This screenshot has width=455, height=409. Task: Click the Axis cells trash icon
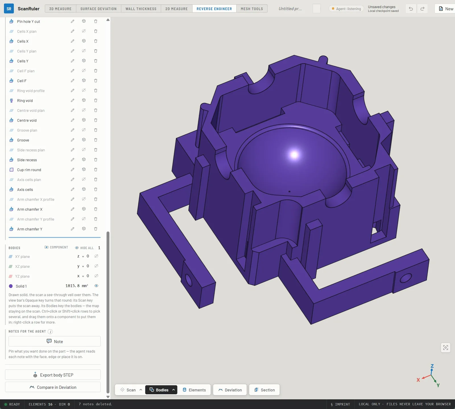(x=96, y=190)
